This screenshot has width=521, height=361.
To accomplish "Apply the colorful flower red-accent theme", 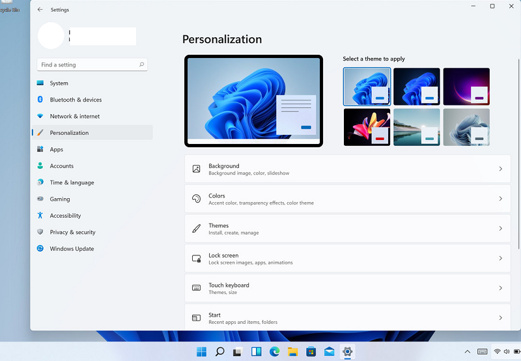I will click(x=367, y=127).
